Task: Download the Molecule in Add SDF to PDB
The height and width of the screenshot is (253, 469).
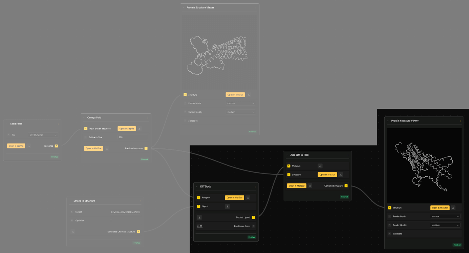Action: [320, 166]
